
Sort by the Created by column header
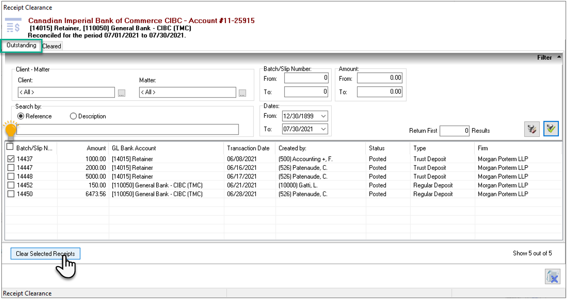coord(321,148)
